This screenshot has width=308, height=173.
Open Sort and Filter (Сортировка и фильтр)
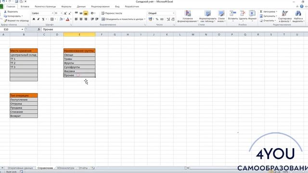[x=285, y=16]
